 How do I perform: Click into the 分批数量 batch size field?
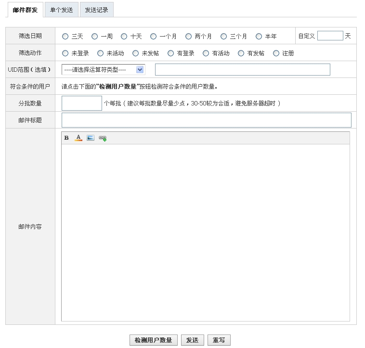(82, 103)
